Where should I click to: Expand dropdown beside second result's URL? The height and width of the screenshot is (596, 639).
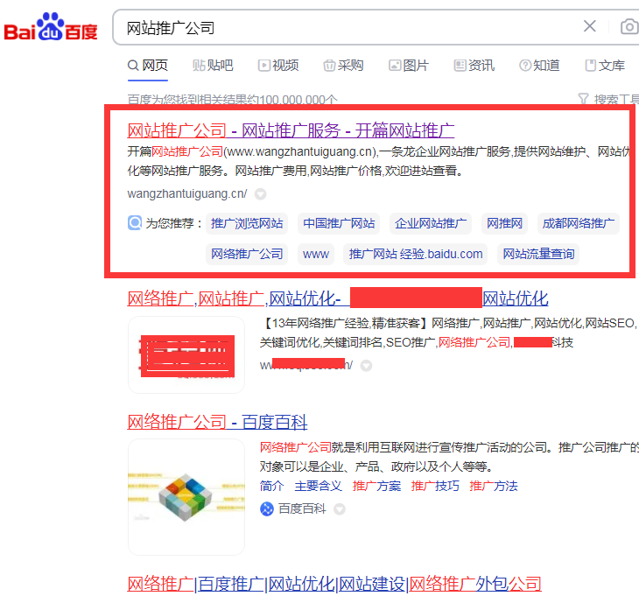pyautogui.click(x=367, y=366)
